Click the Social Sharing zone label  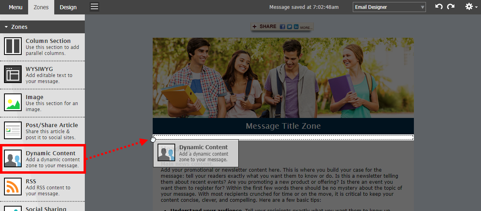(46, 209)
